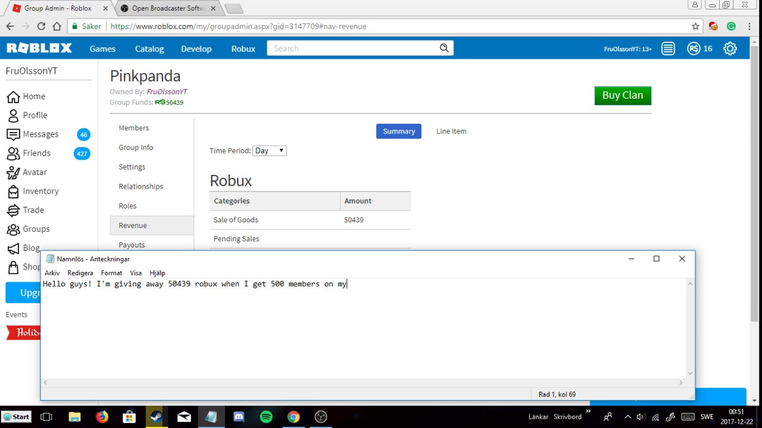Viewport: 762px width, 428px height.
Task: Open Develop in Roblox header
Action: tap(196, 49)
